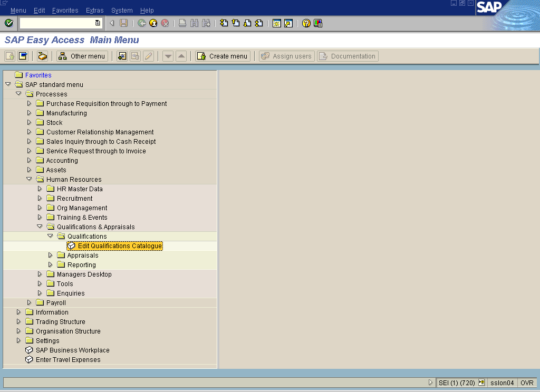
Task: Expand the Training & Events node
Action: [40, 217]
